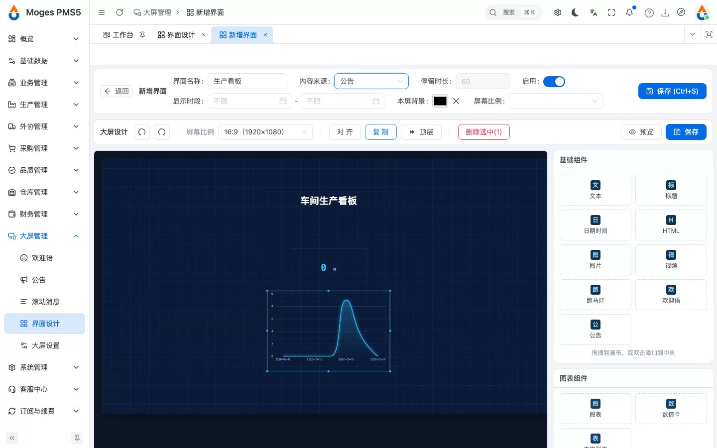Viewport: 717px width, 448px height.
Task: Collapse the 大屏管理 sidebar menu
Action: [x=44, y=236]
